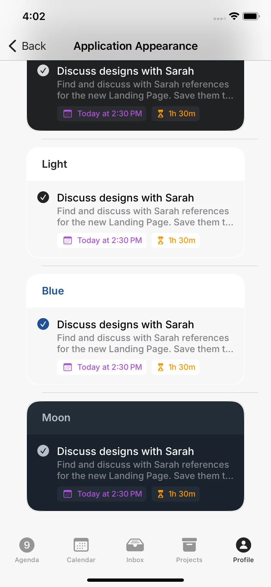Select the Light theme header

pos(135,164)
